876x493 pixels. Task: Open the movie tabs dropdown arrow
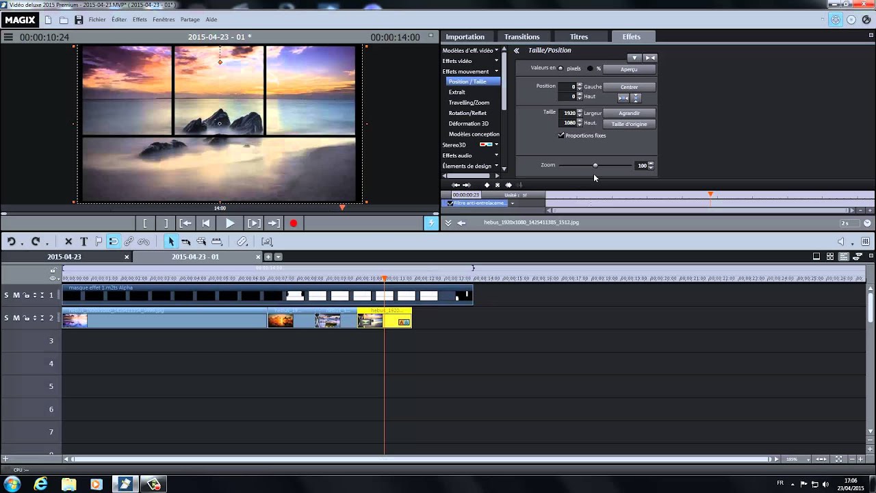click(278, 257)
